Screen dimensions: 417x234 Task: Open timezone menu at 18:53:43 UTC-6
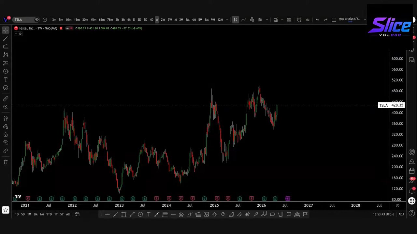384,214
